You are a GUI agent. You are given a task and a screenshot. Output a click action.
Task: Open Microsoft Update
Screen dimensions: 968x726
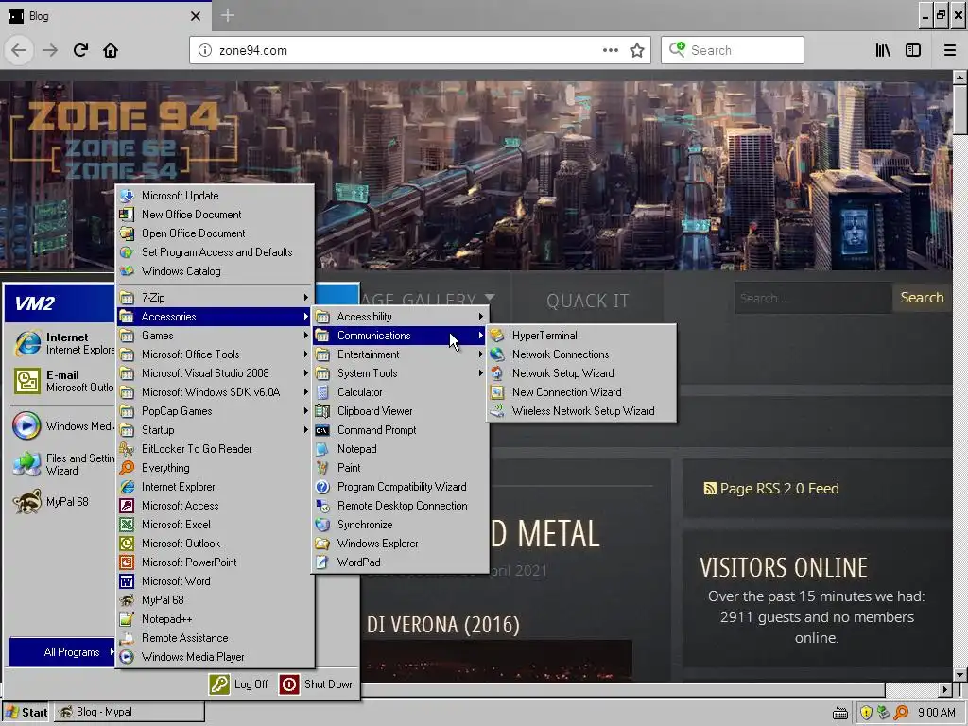pyautogui.click(x=215, y=196)
